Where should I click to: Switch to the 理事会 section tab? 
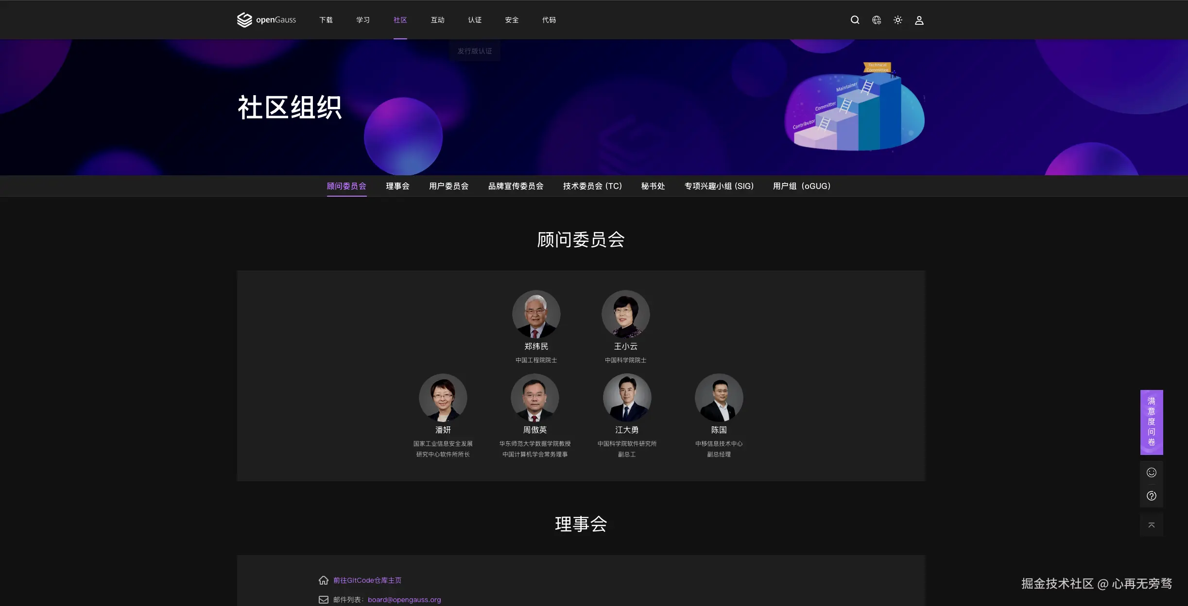pyautogui.click(x=397, y=186)
